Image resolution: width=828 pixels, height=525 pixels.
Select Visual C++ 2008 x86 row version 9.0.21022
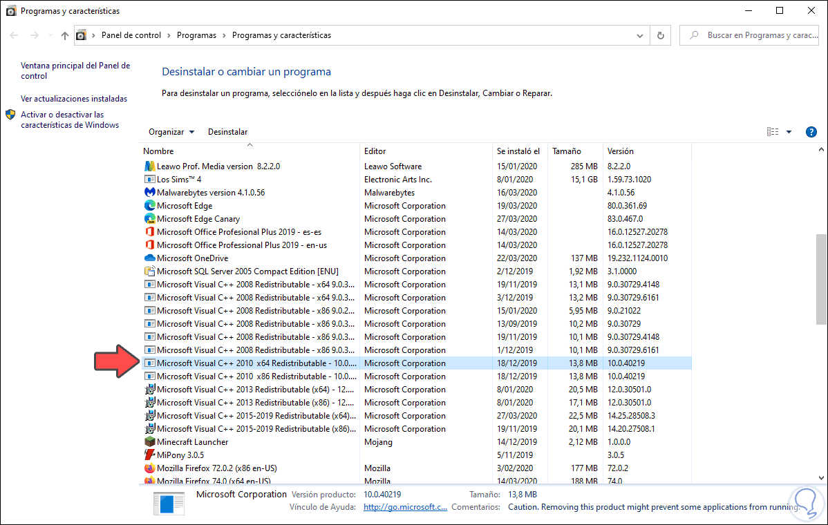point(416,311)
